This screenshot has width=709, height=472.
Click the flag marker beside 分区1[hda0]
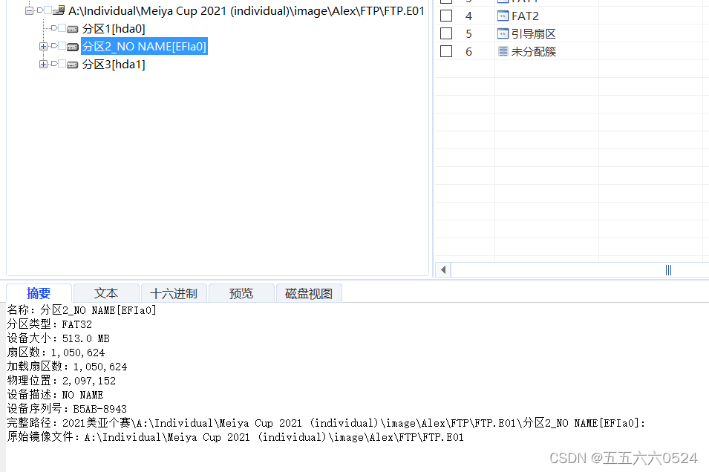(54, 28)
